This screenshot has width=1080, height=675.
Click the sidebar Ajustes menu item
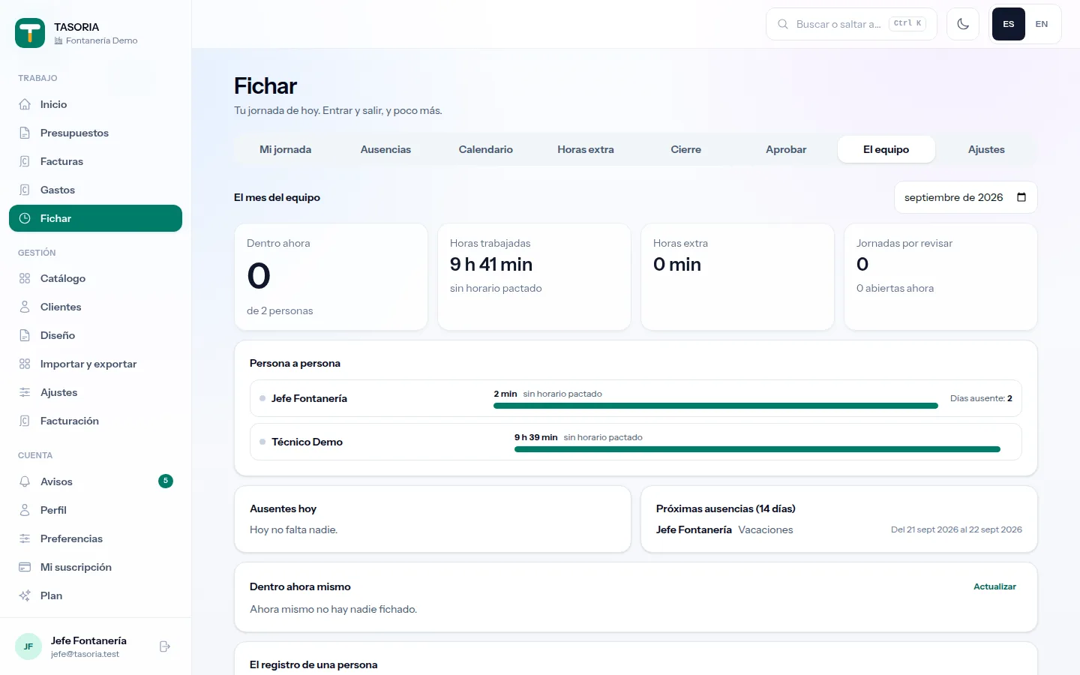[95, 392]
